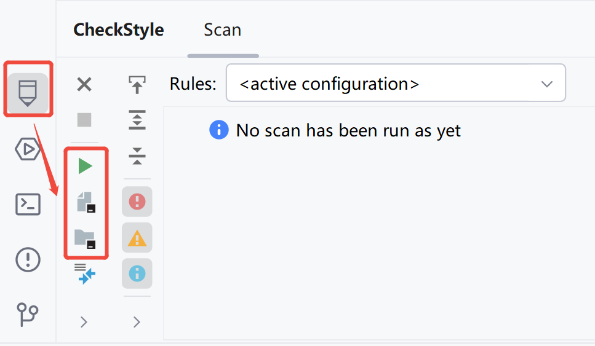Toggle display of warnings filter
The width and height of the screenshot is (595, 346).
point(137,238)
